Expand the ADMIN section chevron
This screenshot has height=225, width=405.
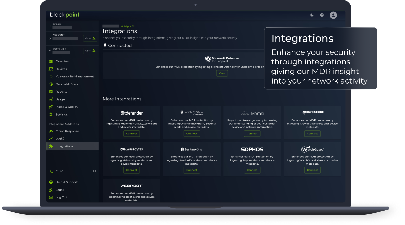[x=50, y=26]
